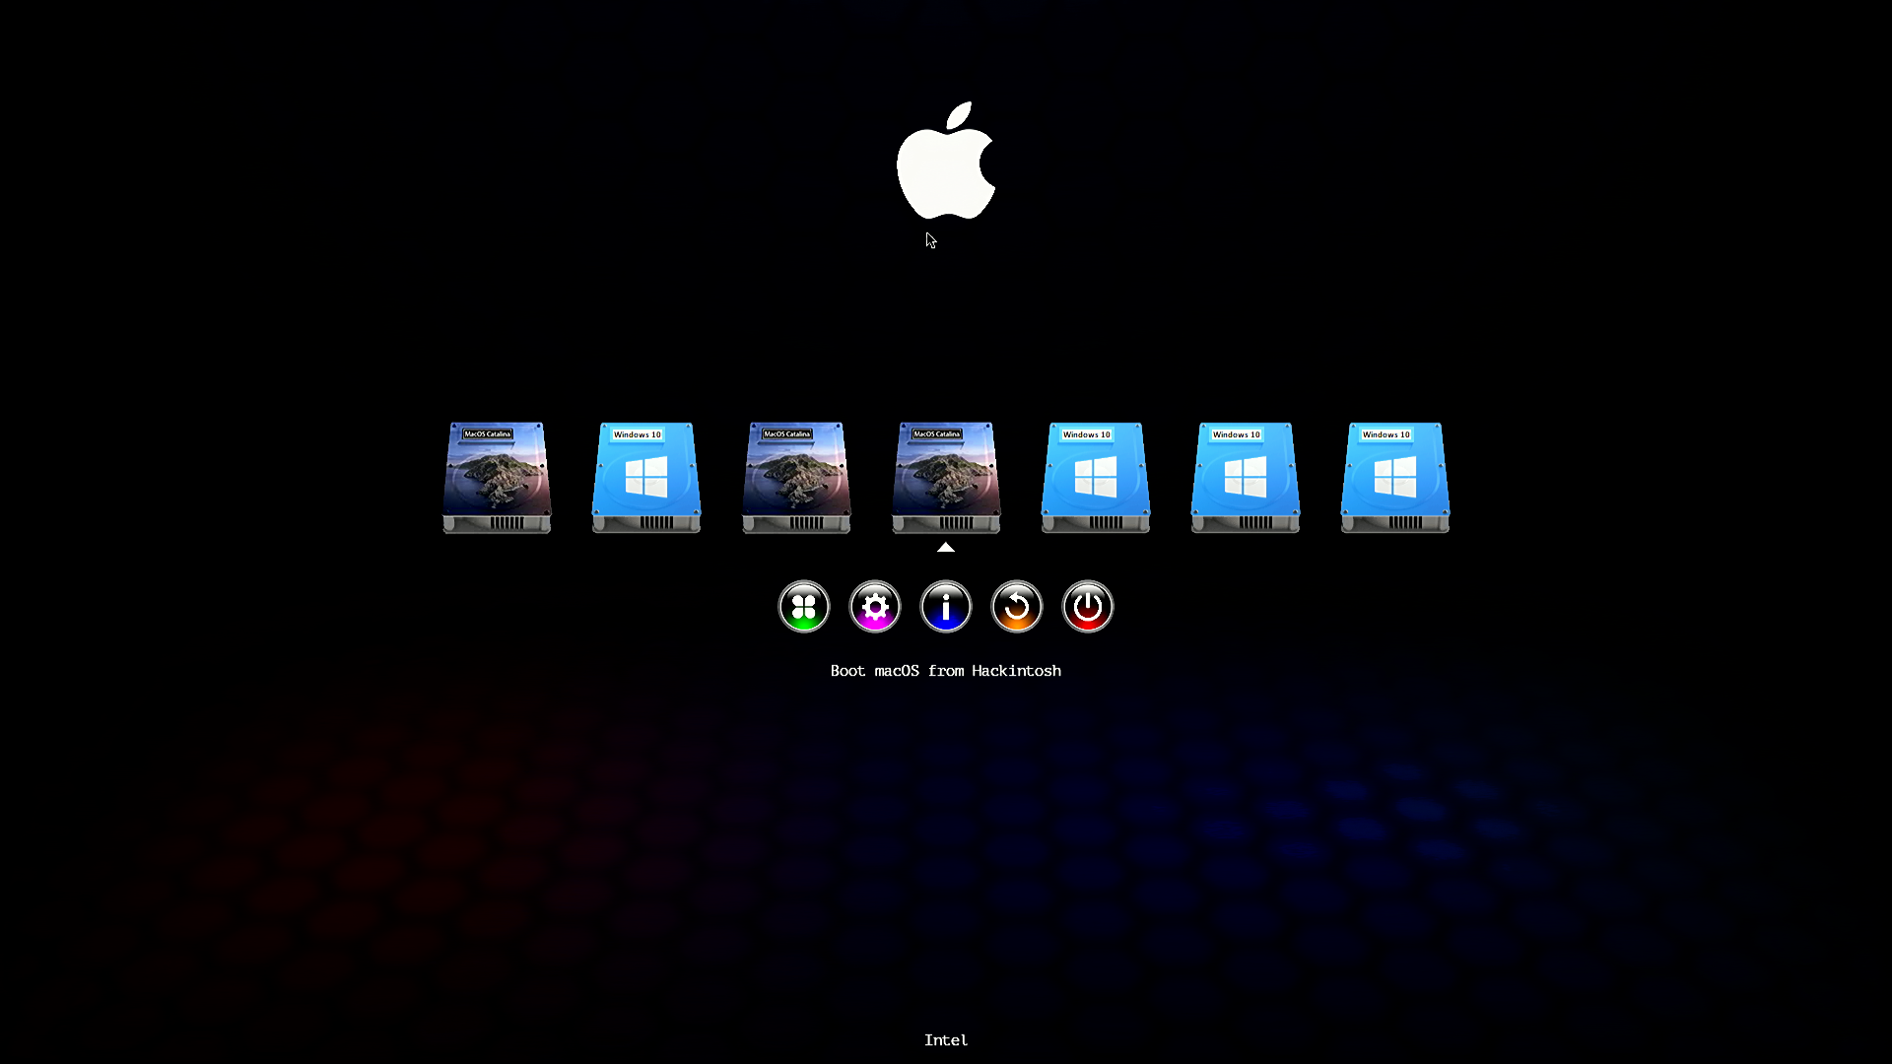Open About Clover via green clover button
Image resolution: width=1892 pixels, height=1064 pixels.
coord(804,606)
